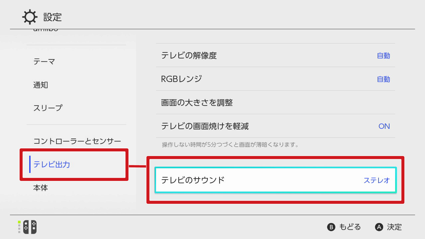Select the テレビ出力 sidebar item
Image resolution: width=425 pixels, height=239 pixels.
[x=52, y=164]
